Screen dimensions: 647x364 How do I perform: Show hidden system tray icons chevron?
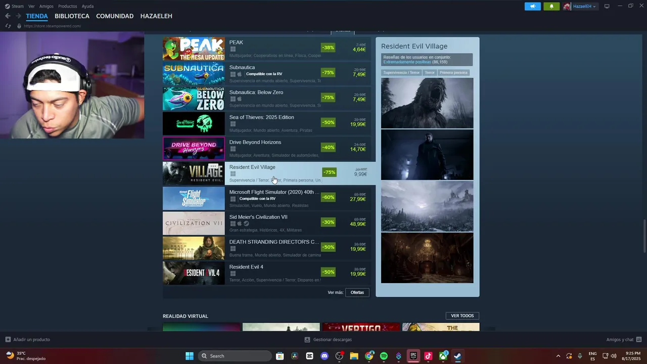pyautogui.click(x=558, y=356)
